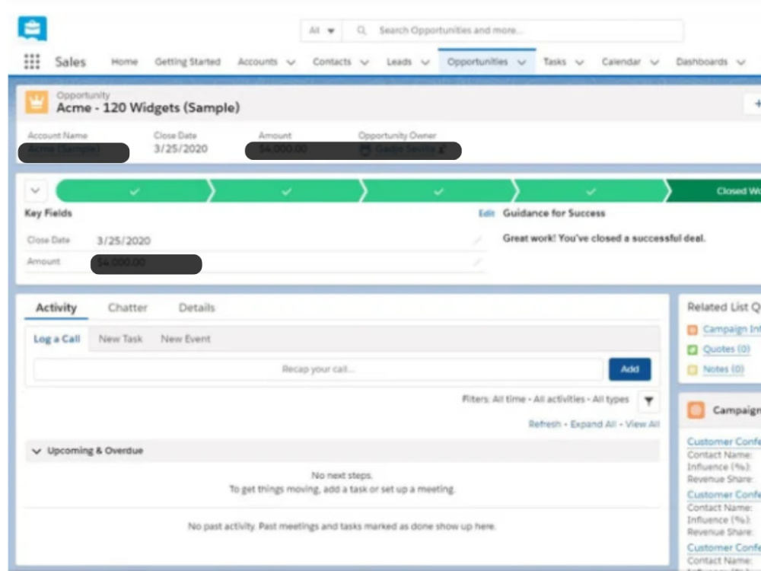The width and height of the screenshot is (761, 571).
Task: Click the opportunity title Acme - 120 Widgets
Action: (x=148, y=107)
